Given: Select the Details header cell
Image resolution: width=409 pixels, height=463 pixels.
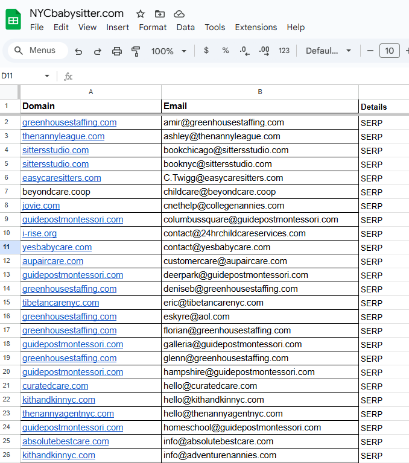Looking at the screenshot, I should click(384, 107).
